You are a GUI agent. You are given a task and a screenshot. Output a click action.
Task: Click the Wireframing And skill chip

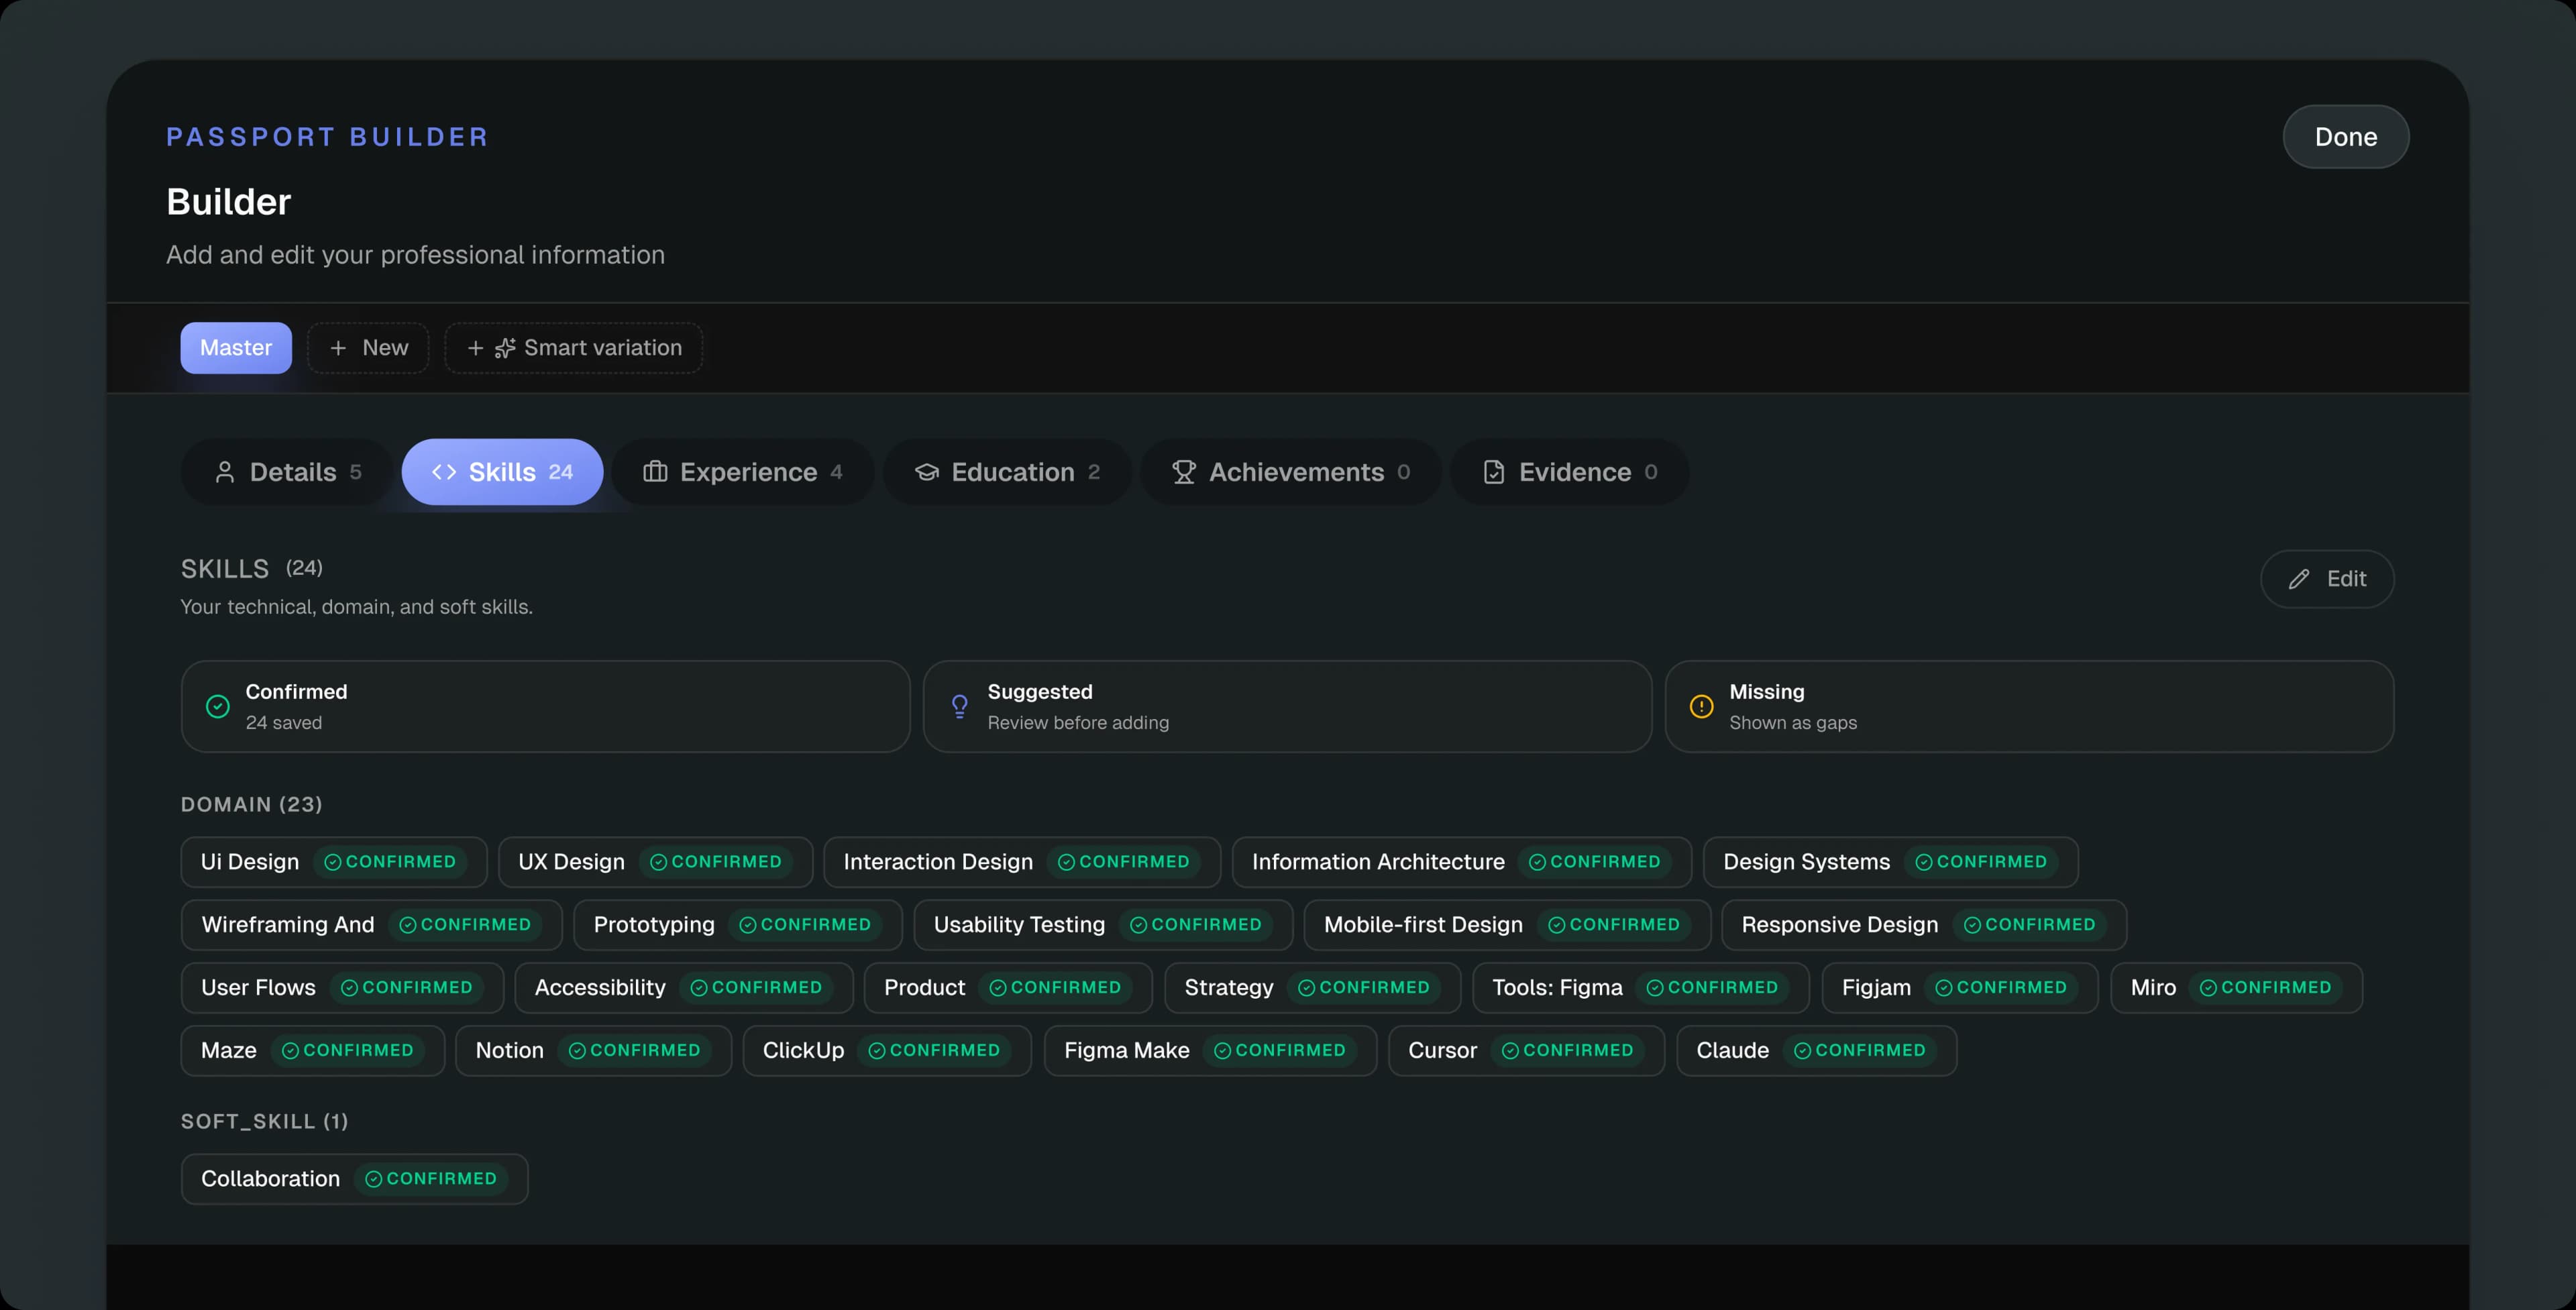372,925
